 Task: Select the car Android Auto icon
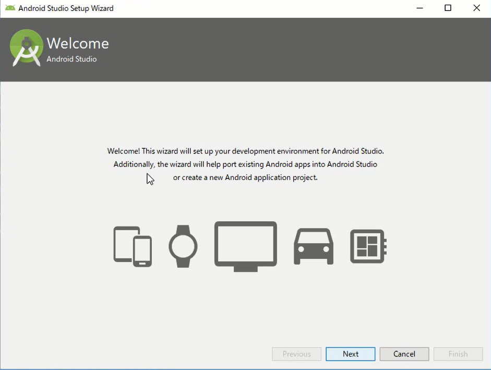[x=314, y=246]
